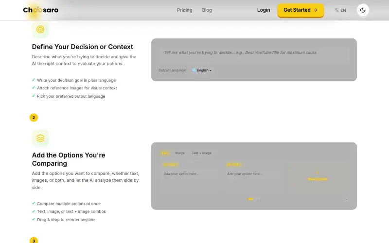Click the Get Started button

tap(301, 10)
